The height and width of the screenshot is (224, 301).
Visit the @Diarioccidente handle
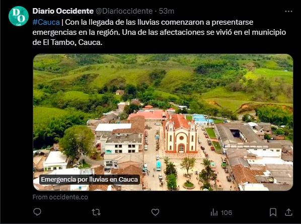[x=124, y=11]
